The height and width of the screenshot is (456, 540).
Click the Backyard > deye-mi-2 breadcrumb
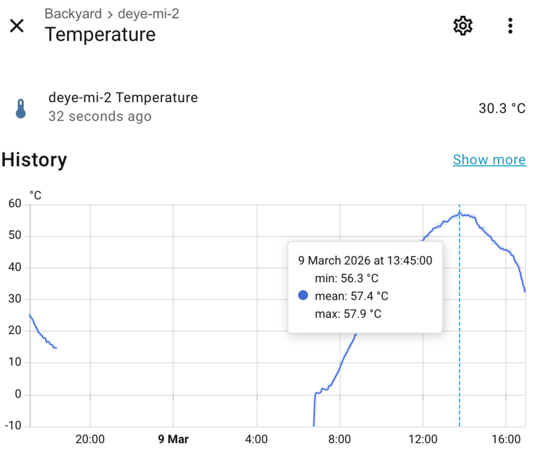pos(111,13)
